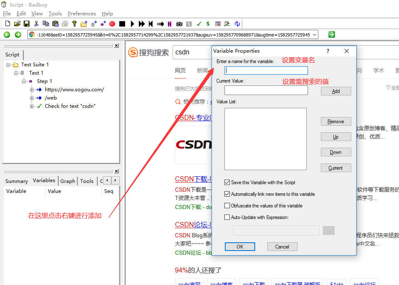Click the Step request arrow icon
399x285 pixels.
tap(160, 24)
